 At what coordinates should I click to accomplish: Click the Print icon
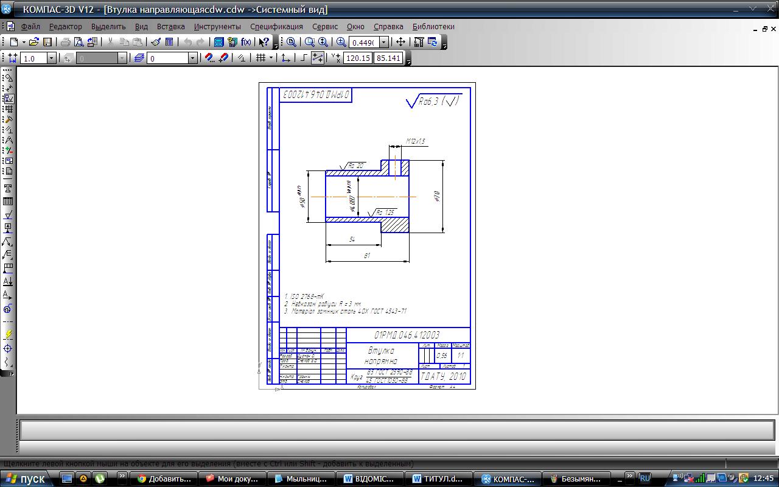click(66, 42)
